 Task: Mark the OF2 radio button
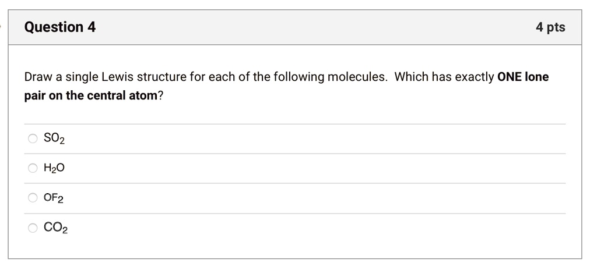[x=33, y=198]
